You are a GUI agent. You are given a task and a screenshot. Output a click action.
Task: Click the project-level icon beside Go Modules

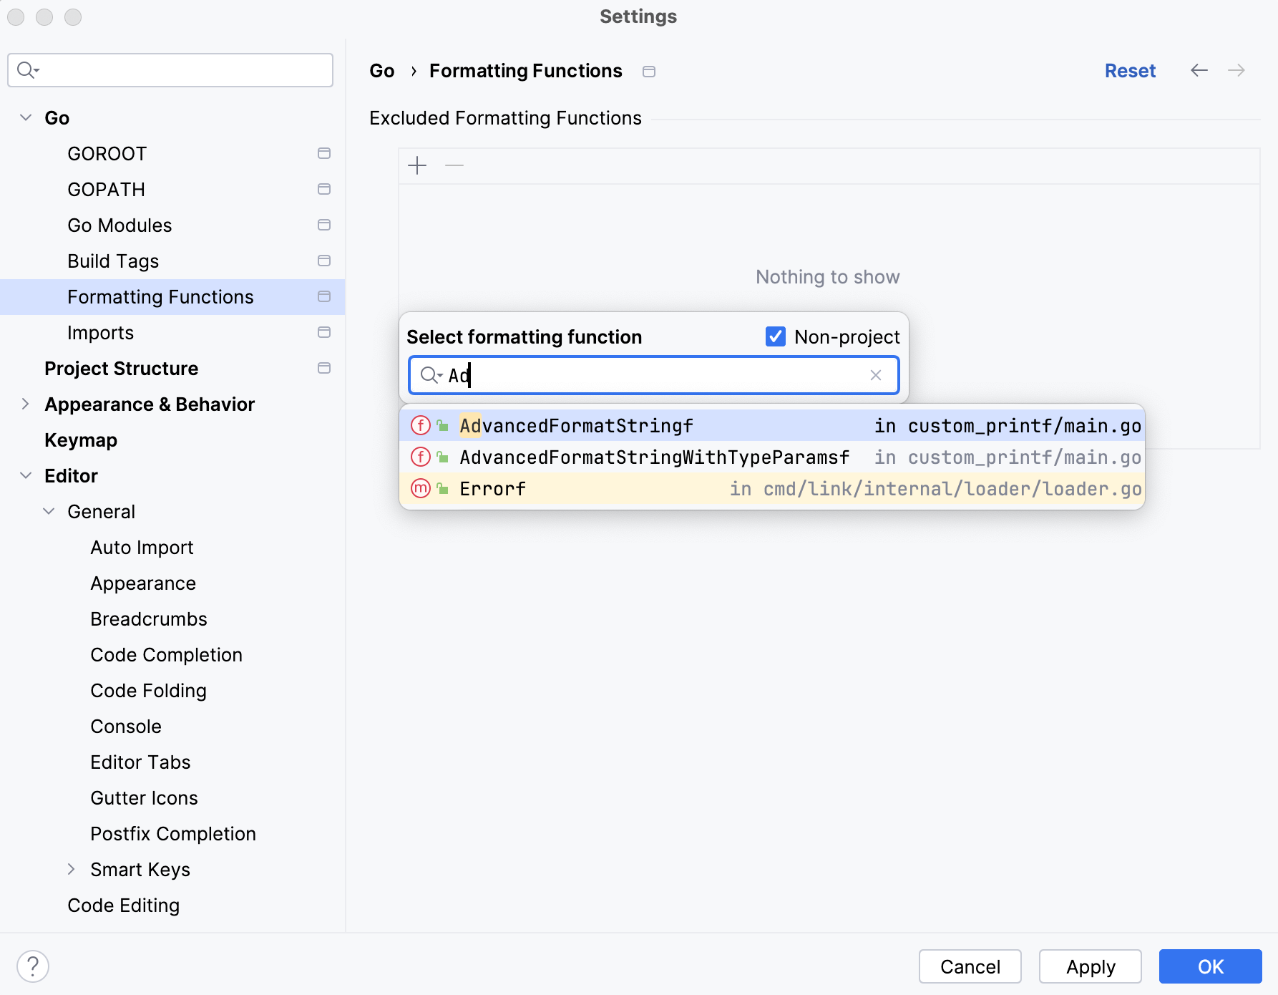(x=324, y=225)
